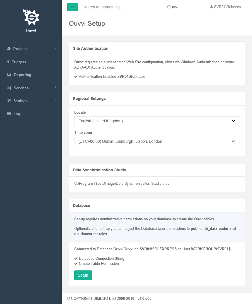
Task: Click the Ouvvi Setup page heading
Action: point(87,24)
